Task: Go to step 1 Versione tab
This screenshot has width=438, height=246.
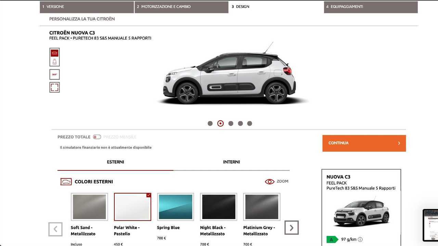Action: tap(87, 7)
